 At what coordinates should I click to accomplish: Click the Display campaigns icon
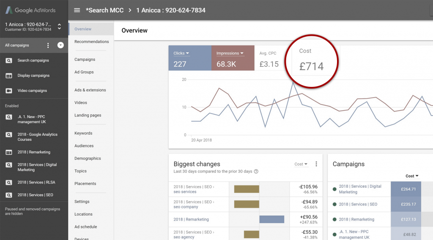point(8,76)
